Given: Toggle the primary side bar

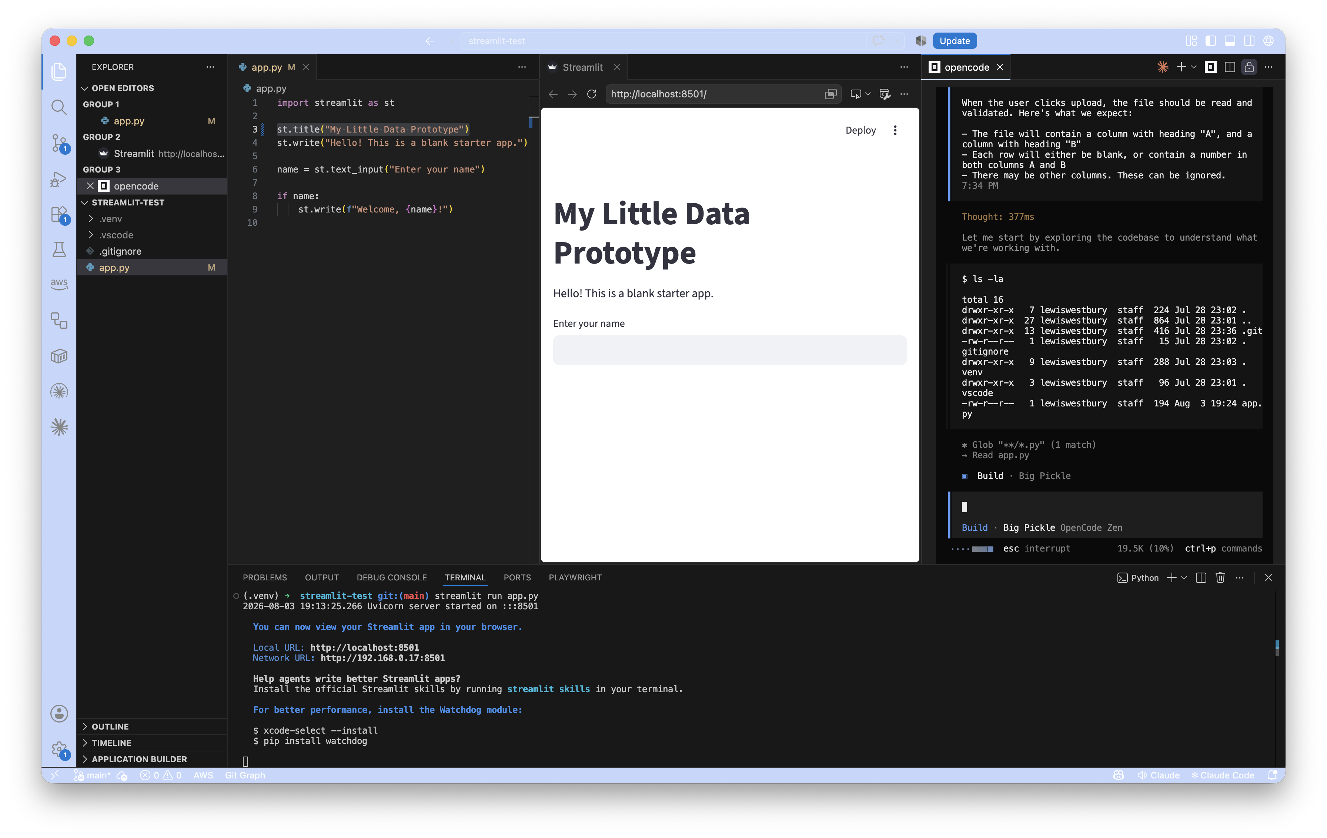Looking at the screenshot, I should pyautogui.click(x=1211, y=41).
